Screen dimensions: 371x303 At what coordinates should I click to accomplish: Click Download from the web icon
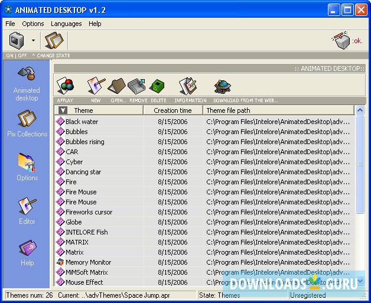tap(222, 87)
